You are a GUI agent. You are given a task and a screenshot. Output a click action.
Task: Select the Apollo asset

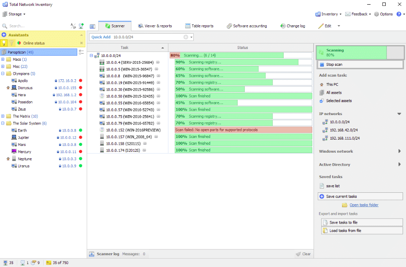(x=22, y=81)
